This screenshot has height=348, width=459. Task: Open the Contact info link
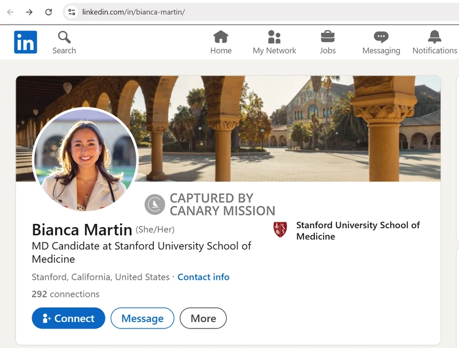click(x=204, y=277)
